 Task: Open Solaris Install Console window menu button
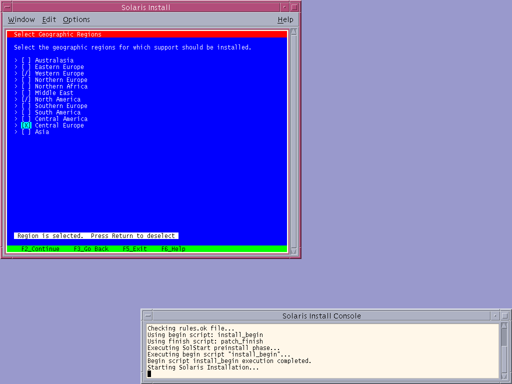tap(148, 316)
